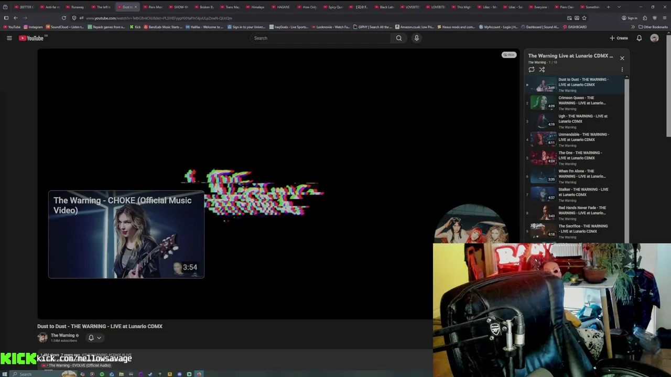Toggle playlist loop

[x=532, y=70]
